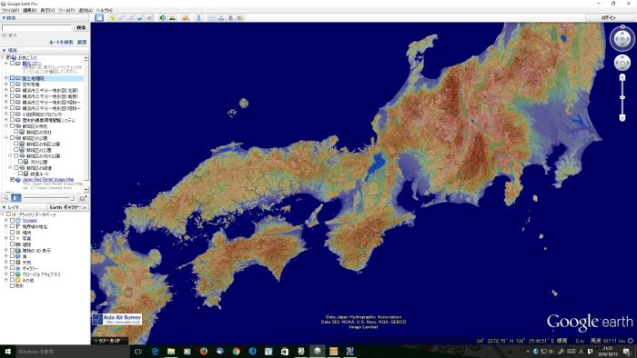Click the Print toolbar icon
The image size is (637, 358).
221,18
